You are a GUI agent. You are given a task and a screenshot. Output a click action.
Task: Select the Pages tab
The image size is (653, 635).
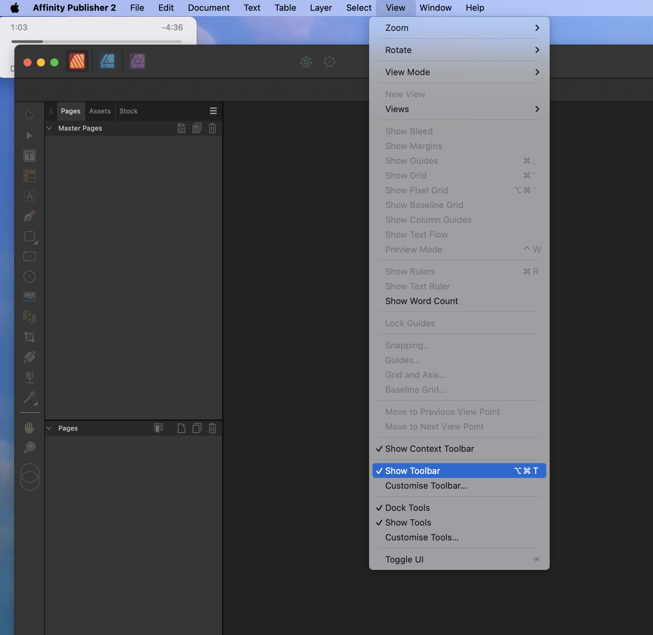70,111
